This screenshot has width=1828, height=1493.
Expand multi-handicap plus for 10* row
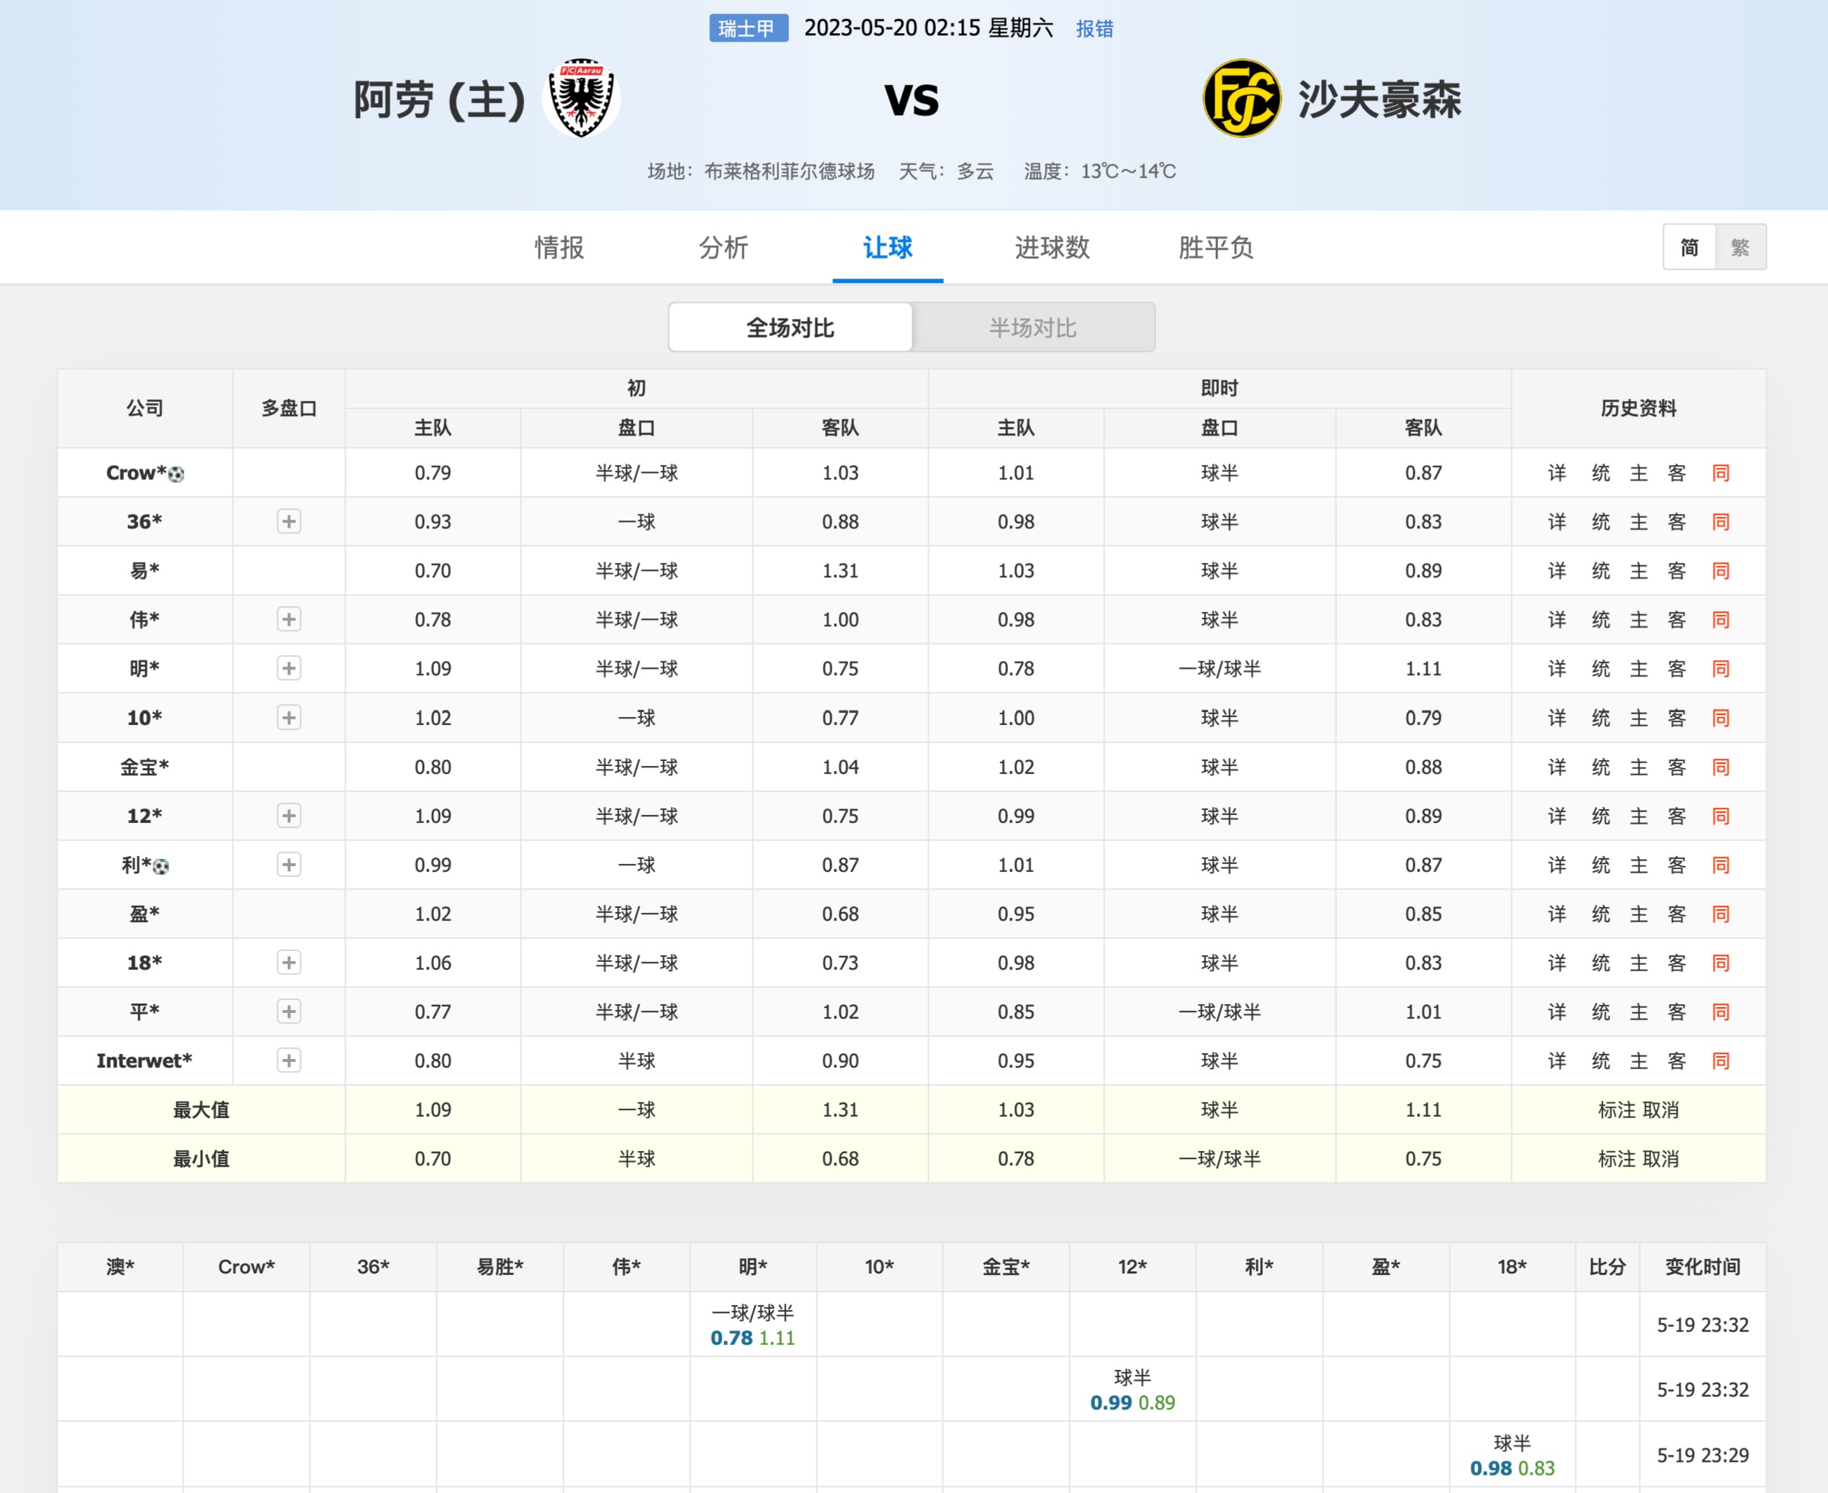[289, 717]
